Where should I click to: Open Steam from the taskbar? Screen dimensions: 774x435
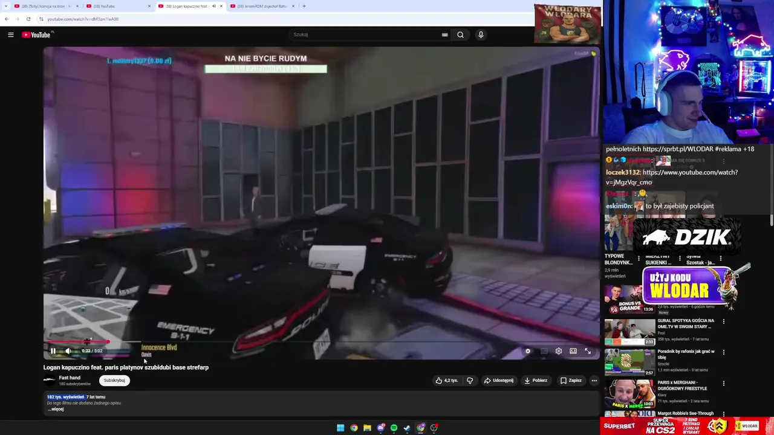point(407,428)
